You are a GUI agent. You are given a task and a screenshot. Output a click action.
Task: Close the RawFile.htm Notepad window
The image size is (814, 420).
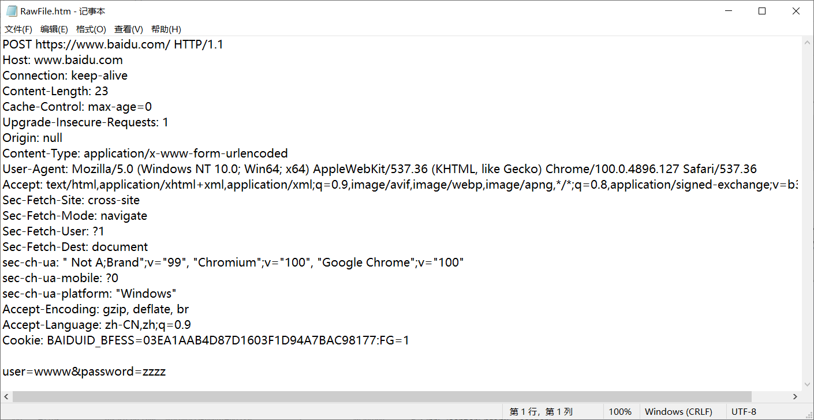click(796, 11)
